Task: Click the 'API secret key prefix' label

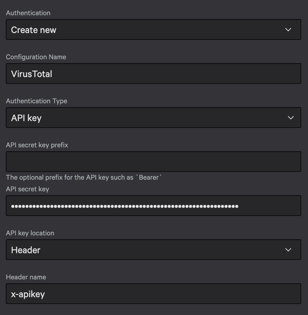Action: 37,145
